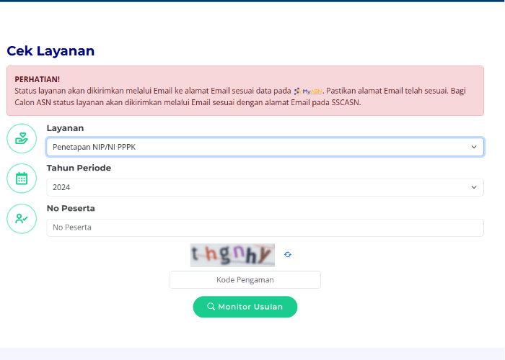Click the No Peserta input field
505x360 pixels.
pyautogui.click(x=265, y=228)
